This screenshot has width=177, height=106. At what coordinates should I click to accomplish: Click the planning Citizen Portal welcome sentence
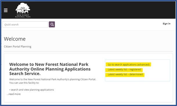(53, 79)
